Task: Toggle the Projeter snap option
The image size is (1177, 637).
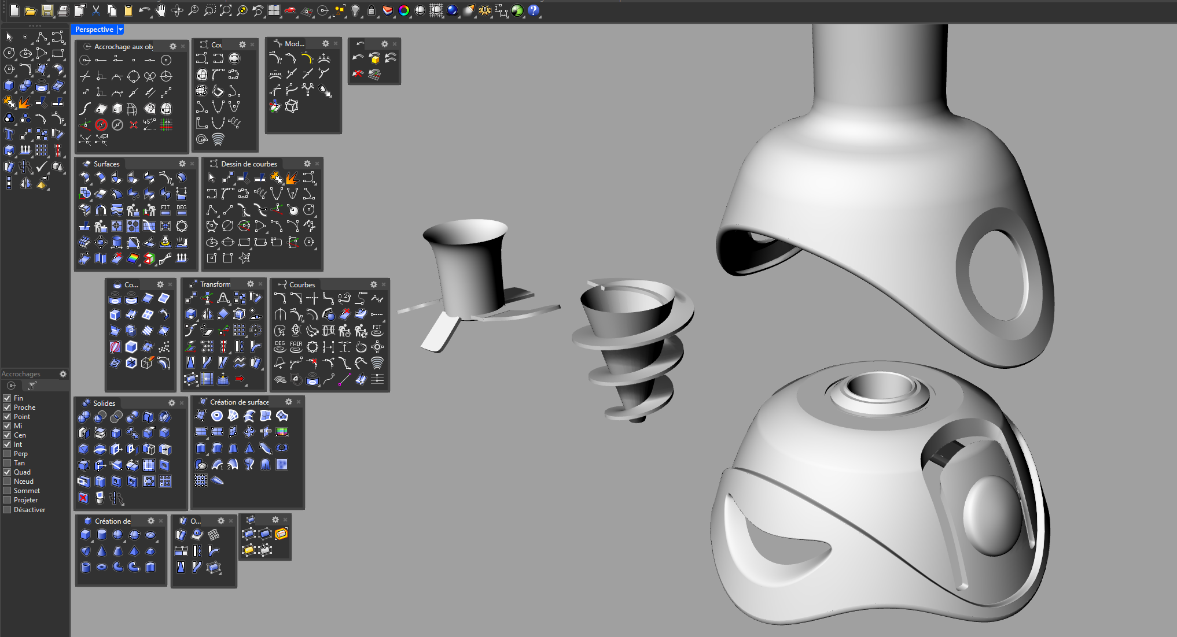Action: 8,500
